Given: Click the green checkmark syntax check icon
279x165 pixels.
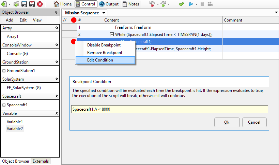Looking at the screenshot, I should [181, 4].
